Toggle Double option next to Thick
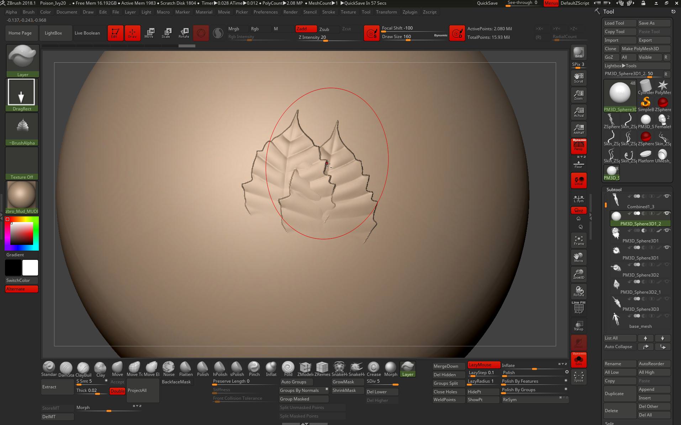 pyautogui.click(x=117, y=390)
